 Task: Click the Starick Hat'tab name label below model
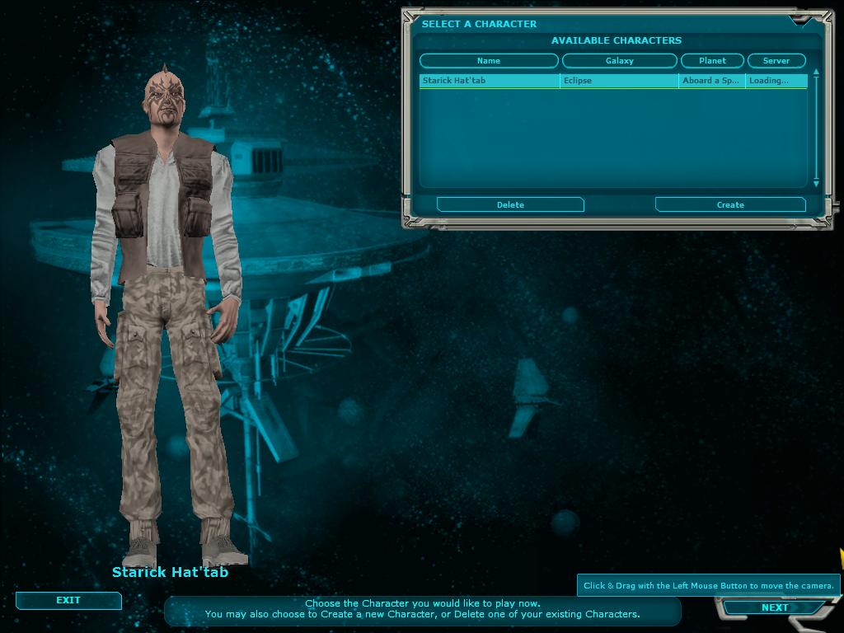[x=170, y=572]
